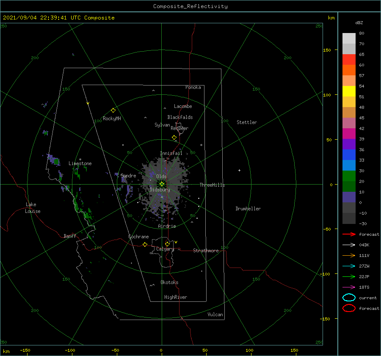Select the cyan current ellipse icon
The height and width of the screenshot is (356, 381).
tap(349, 298)
